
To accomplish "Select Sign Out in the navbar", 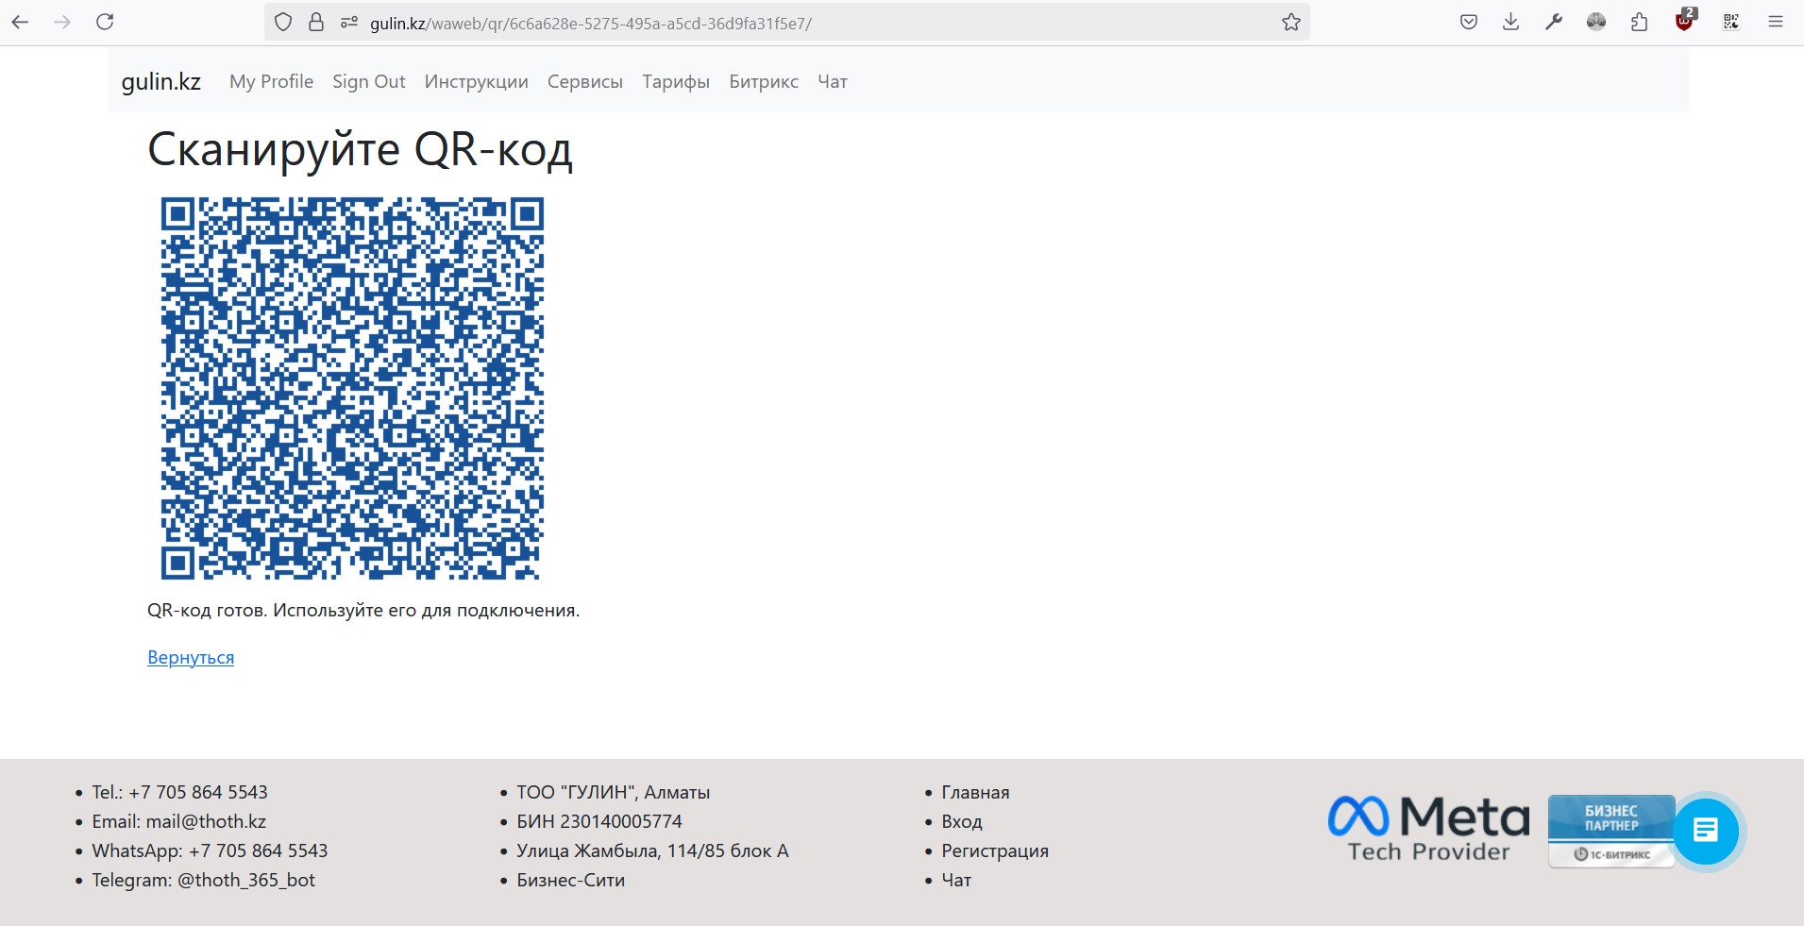I will [369, 82].
